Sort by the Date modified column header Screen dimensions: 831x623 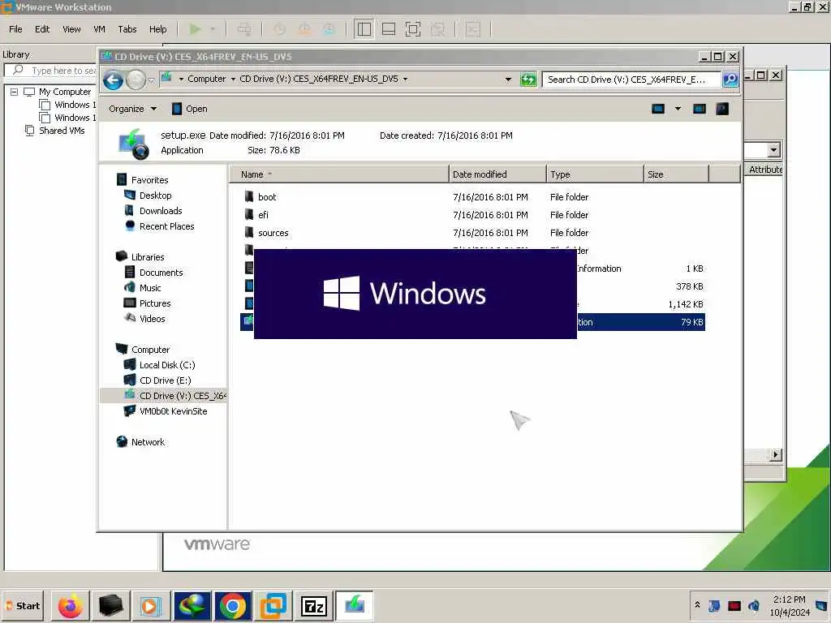point(497,174)
